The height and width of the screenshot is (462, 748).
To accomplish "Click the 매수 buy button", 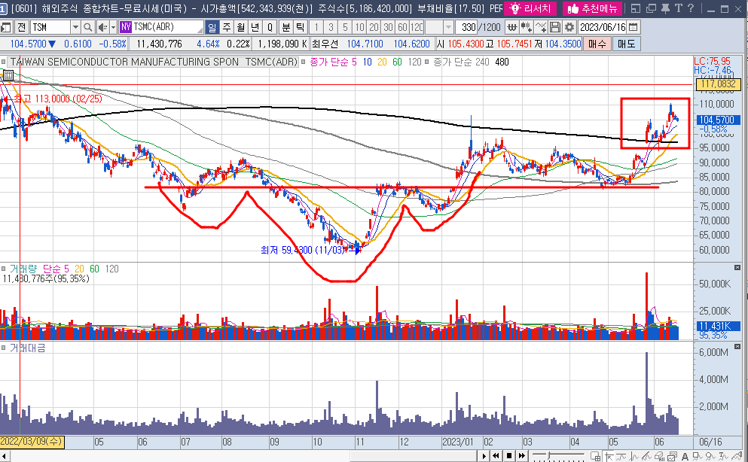I will [597, 44].
